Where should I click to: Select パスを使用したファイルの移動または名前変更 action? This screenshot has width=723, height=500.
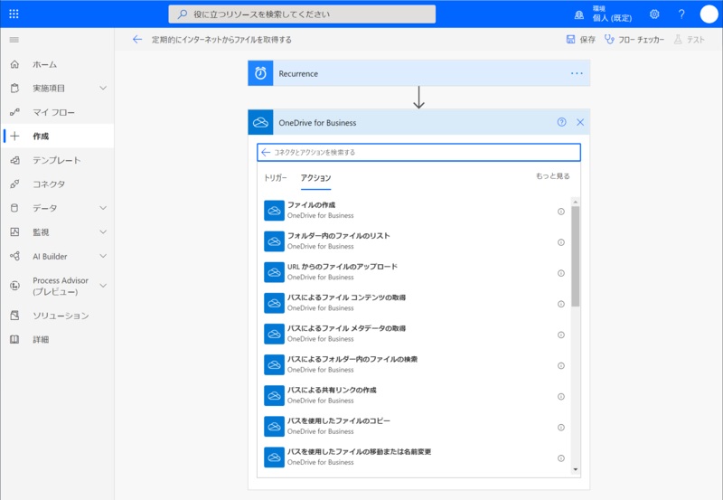[414, 458]
